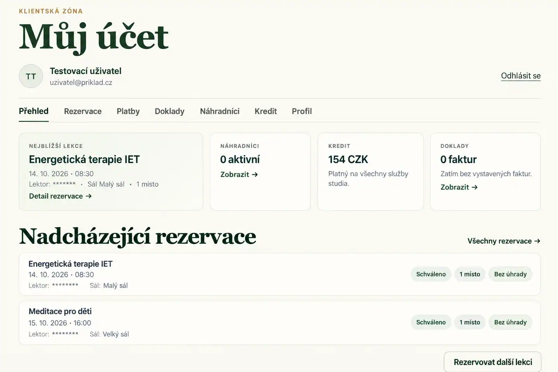
Task: Click 1 místo badge on Meditace pro děti row
Action: pyautogui.click(x=470, y=322)
